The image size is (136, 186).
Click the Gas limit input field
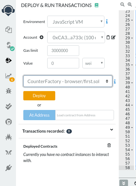[63, 50]
